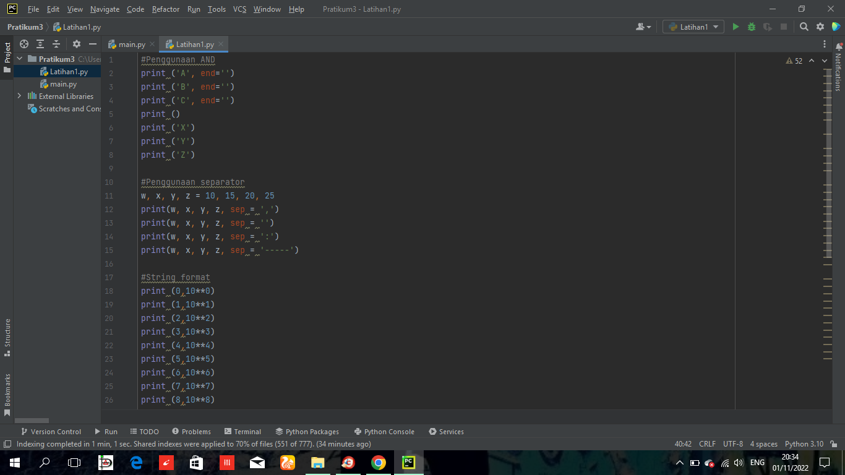
Task: Open Problems tool window
Action: pos(191,432)
